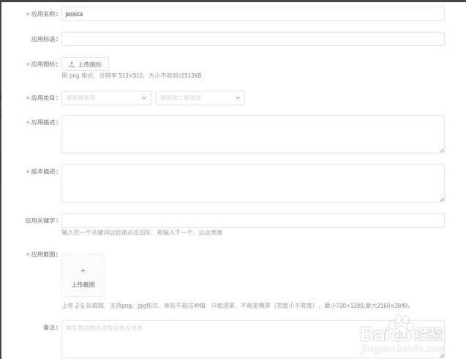Click the upload arrow icon in 上传图标
This screenshot has width=466, height=359.
point(72,64)
